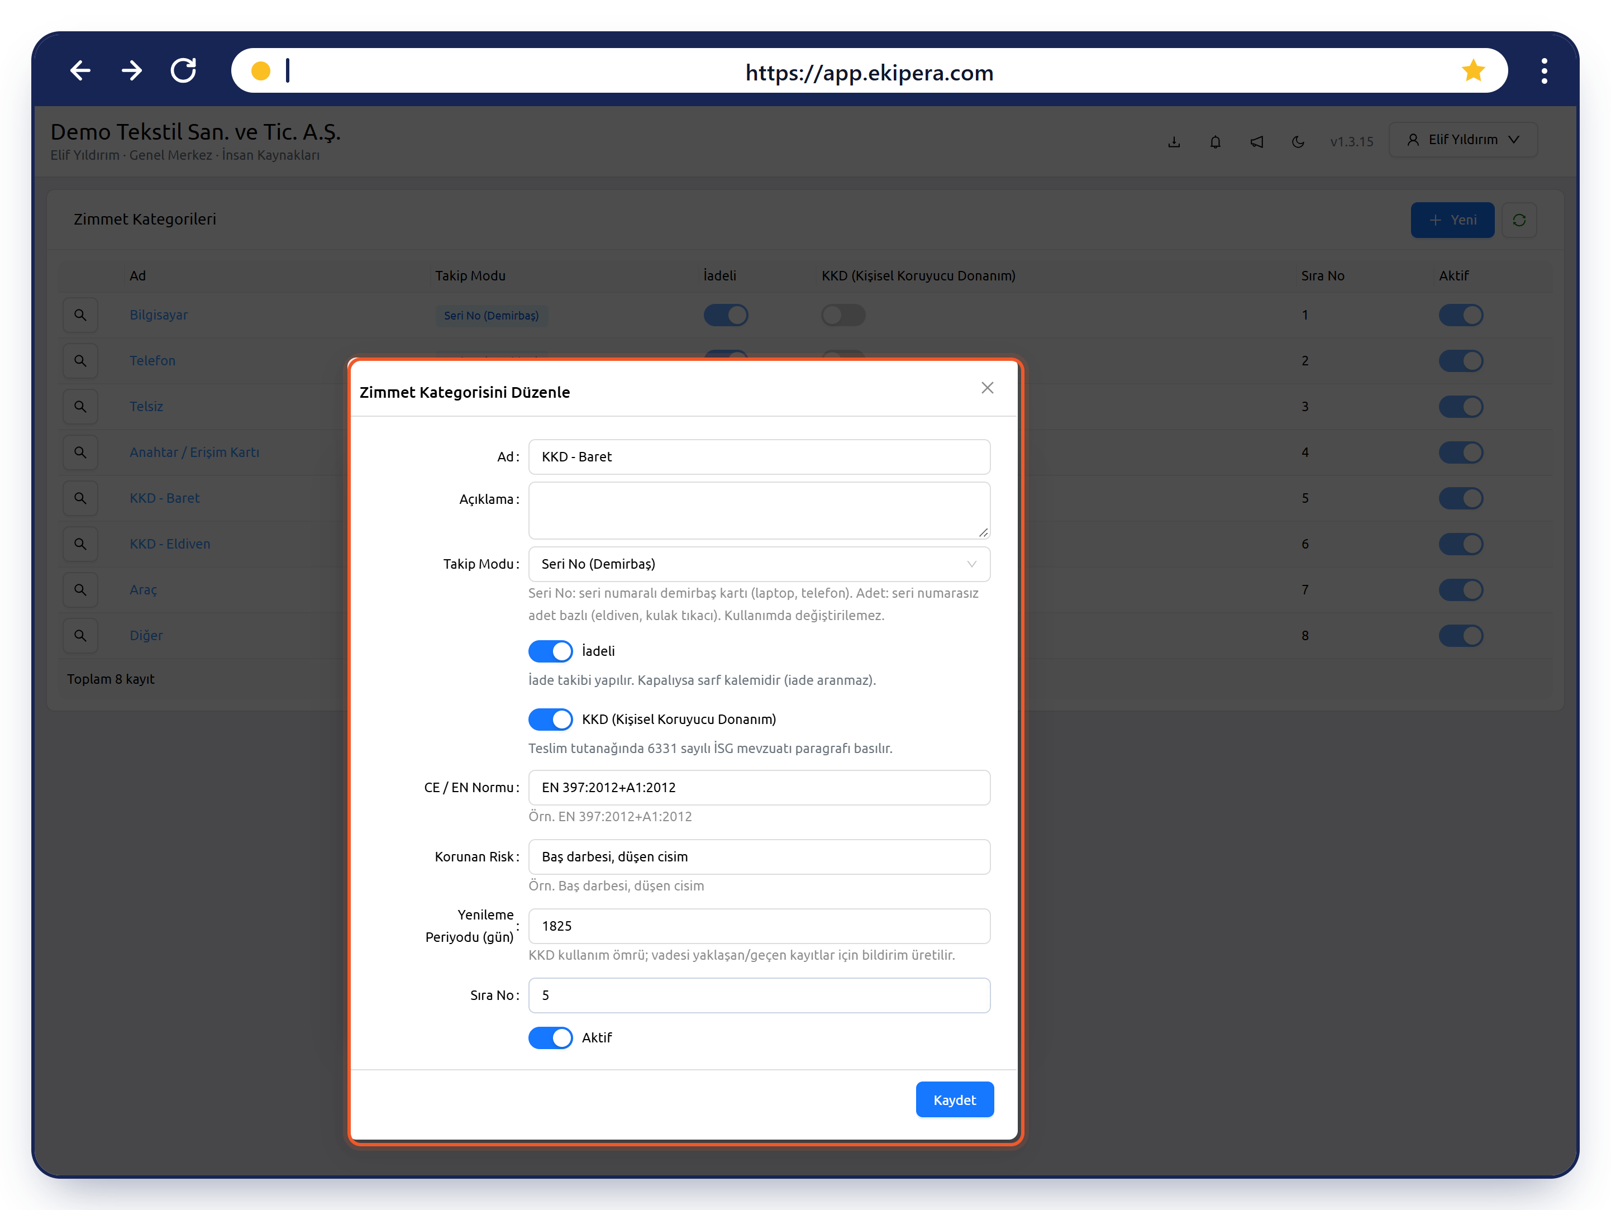
Task: Open the Takip Modu dropdown
Action: 759,565
